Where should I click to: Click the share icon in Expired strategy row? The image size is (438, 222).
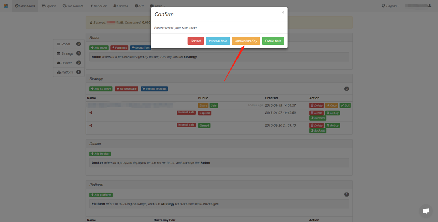(x=91, y=113)
